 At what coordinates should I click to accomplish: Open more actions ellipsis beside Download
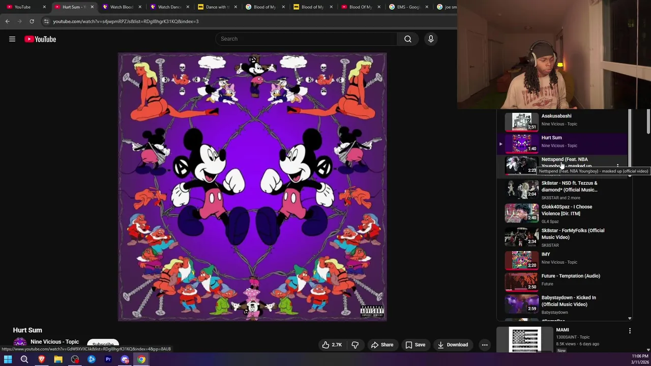pos(485,345)
